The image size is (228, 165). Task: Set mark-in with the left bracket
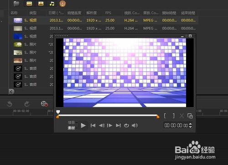click(x=165, y=116)
